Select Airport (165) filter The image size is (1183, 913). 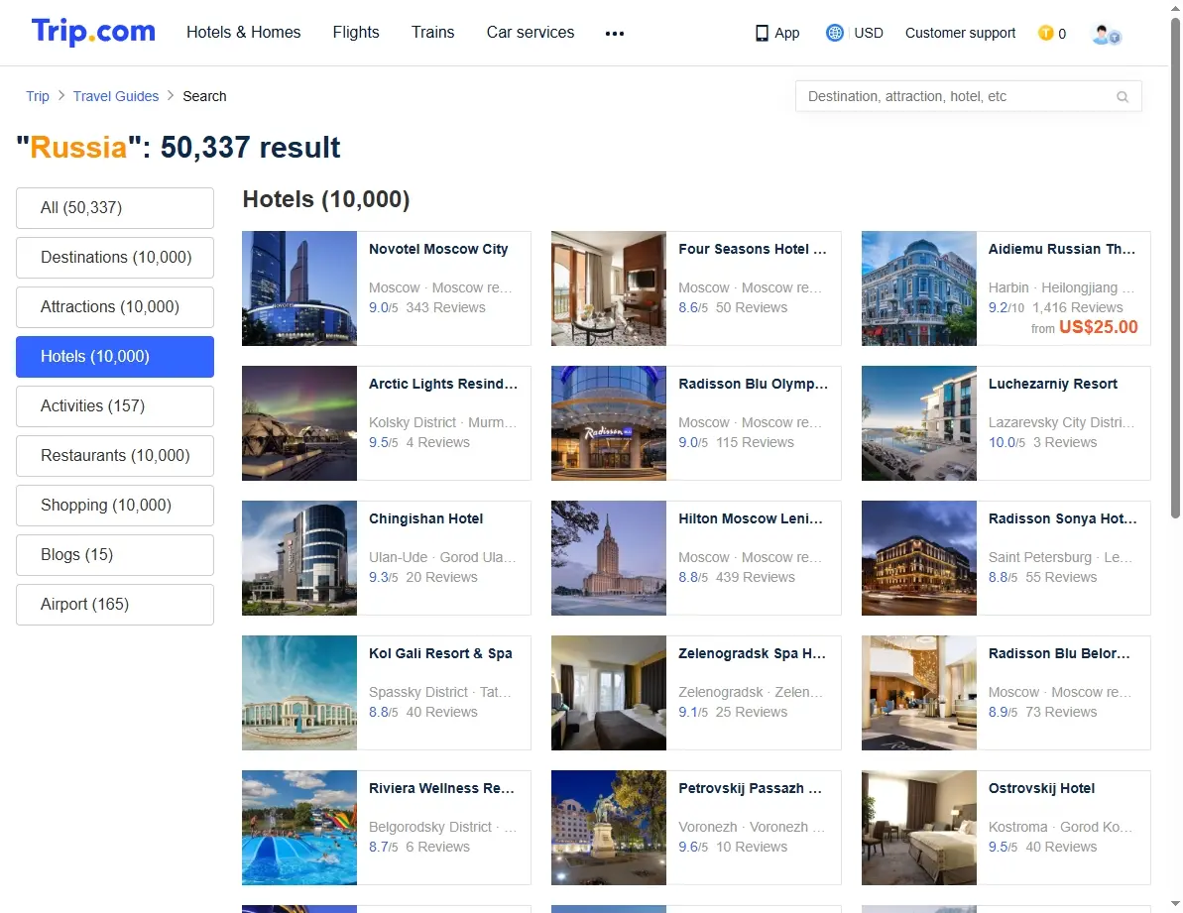pos(115,605)
